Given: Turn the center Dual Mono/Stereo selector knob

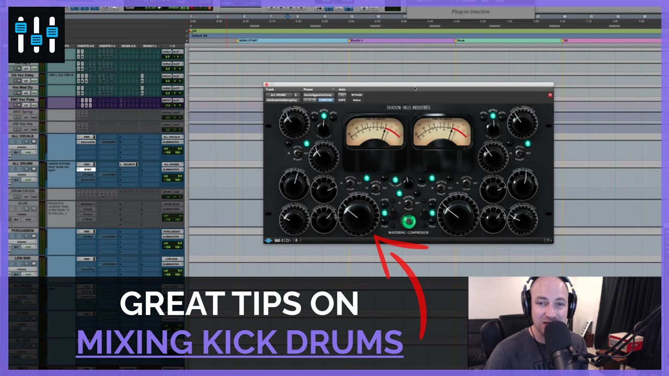Looking at the screenshot, I should pos(409,183).
